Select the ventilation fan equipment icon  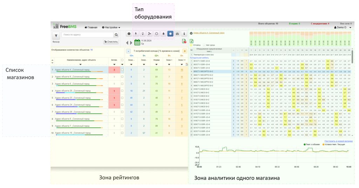coord(150,34)
